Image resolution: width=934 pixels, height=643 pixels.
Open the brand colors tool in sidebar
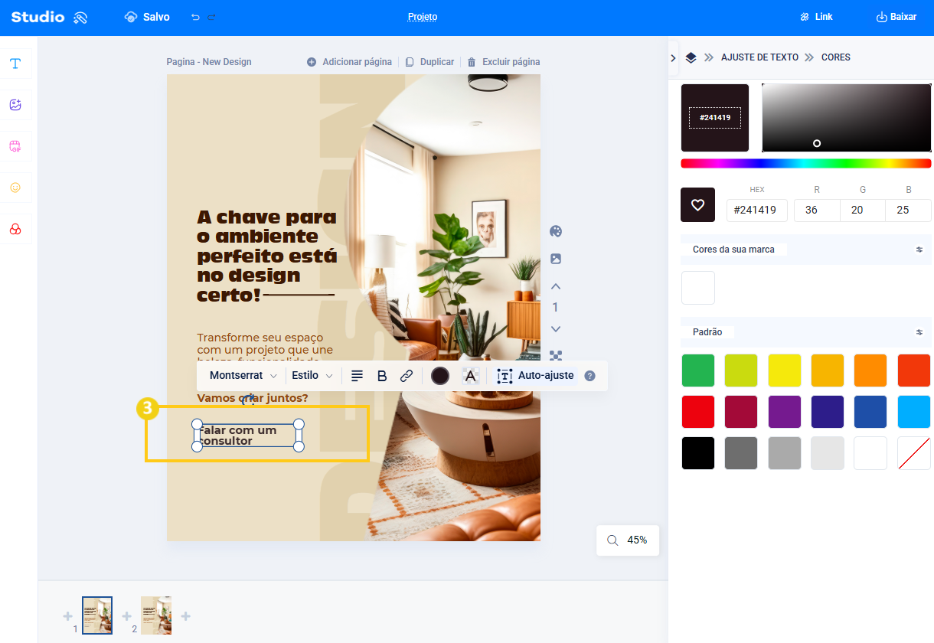point(15,229)
